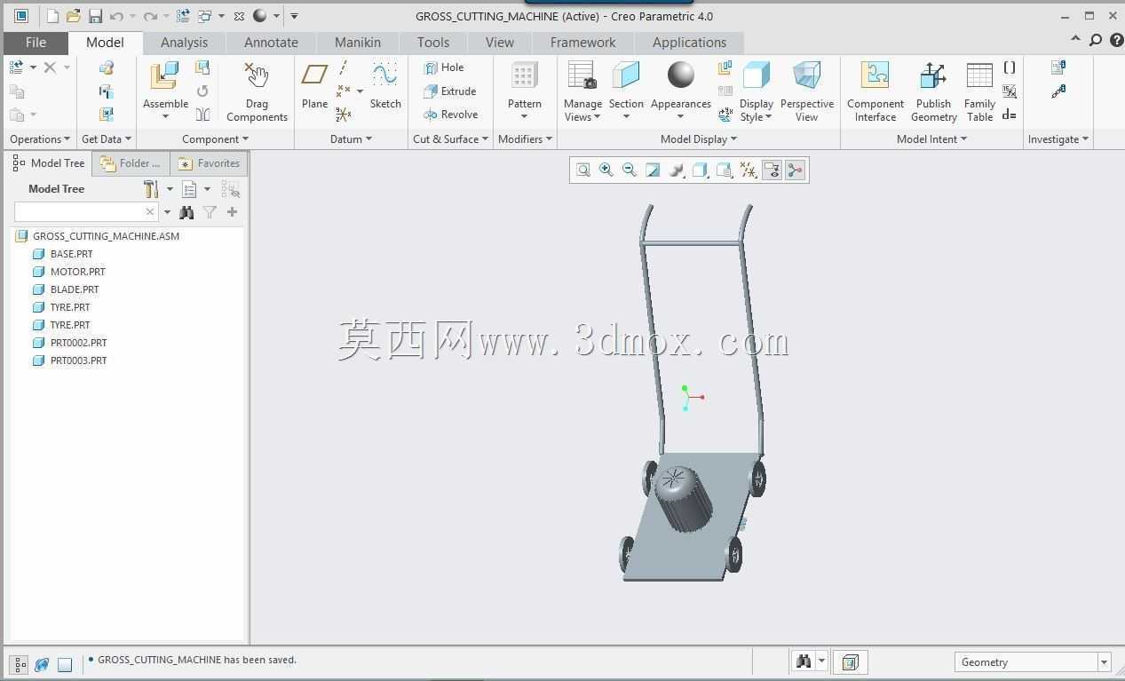Open Manage Views
1125x681 pixels.
coord(582,91)
